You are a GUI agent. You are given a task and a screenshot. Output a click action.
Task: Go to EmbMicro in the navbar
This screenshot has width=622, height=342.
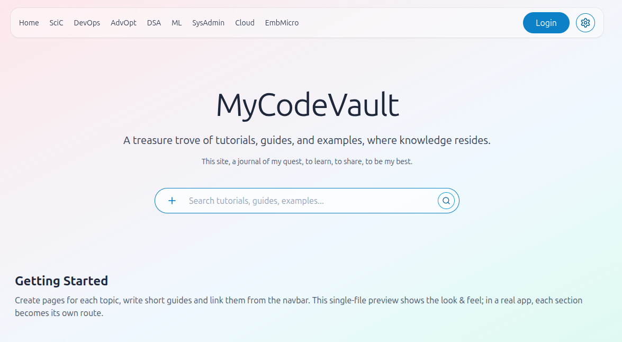pos(282,23)
